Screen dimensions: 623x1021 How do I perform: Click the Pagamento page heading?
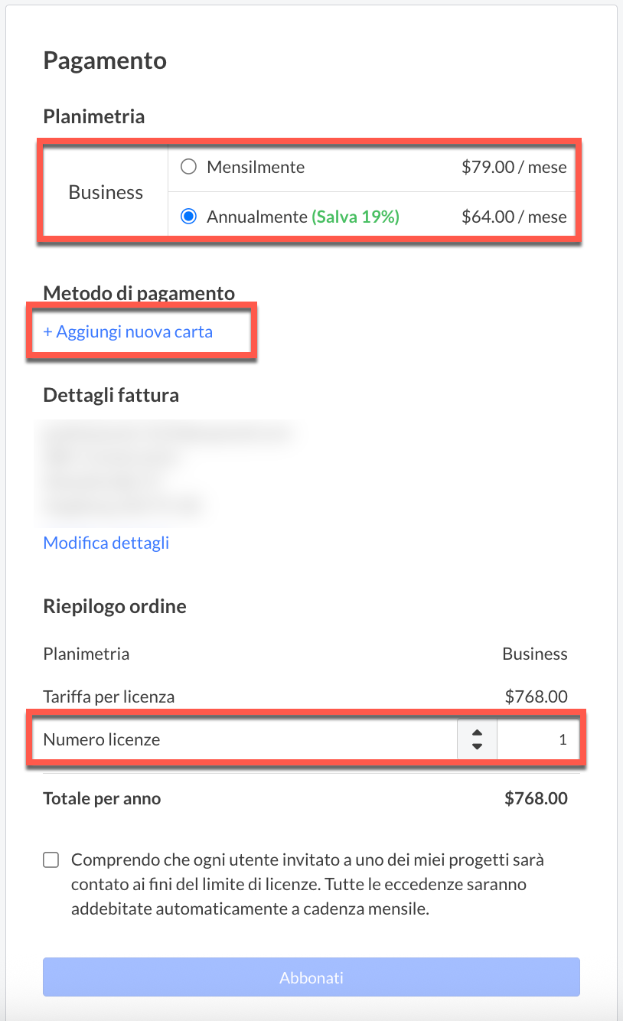(105, 60)
